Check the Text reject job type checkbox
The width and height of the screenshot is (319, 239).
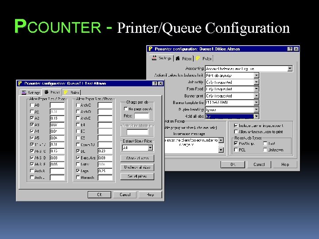[x=265, y=143]
